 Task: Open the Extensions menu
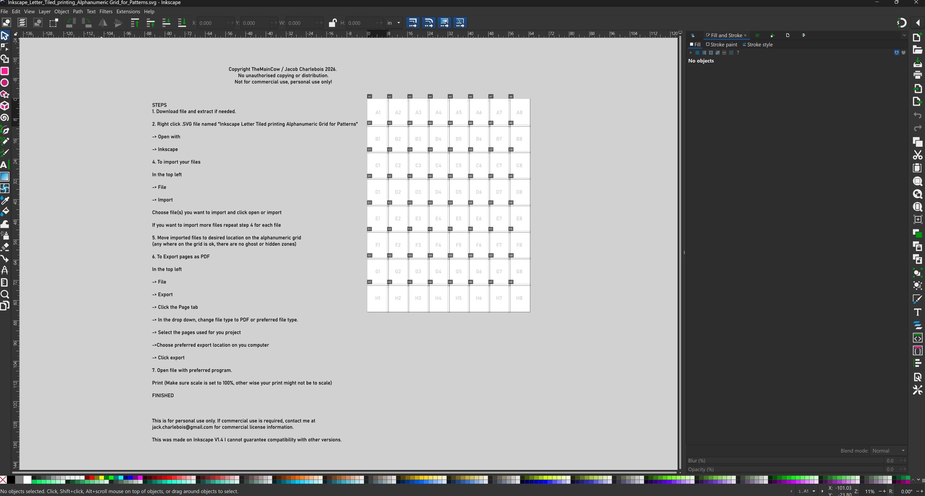pos(128,11)
